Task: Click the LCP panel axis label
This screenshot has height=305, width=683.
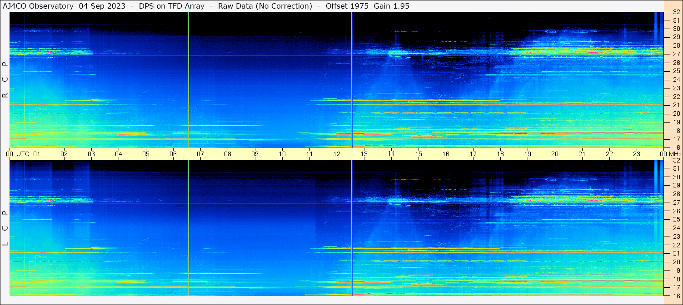Action: (5, 228)
